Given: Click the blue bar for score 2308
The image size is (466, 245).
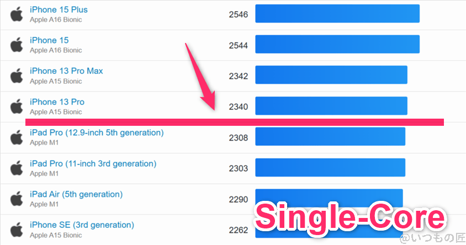Looking at the screenshot, I should 330,137.
